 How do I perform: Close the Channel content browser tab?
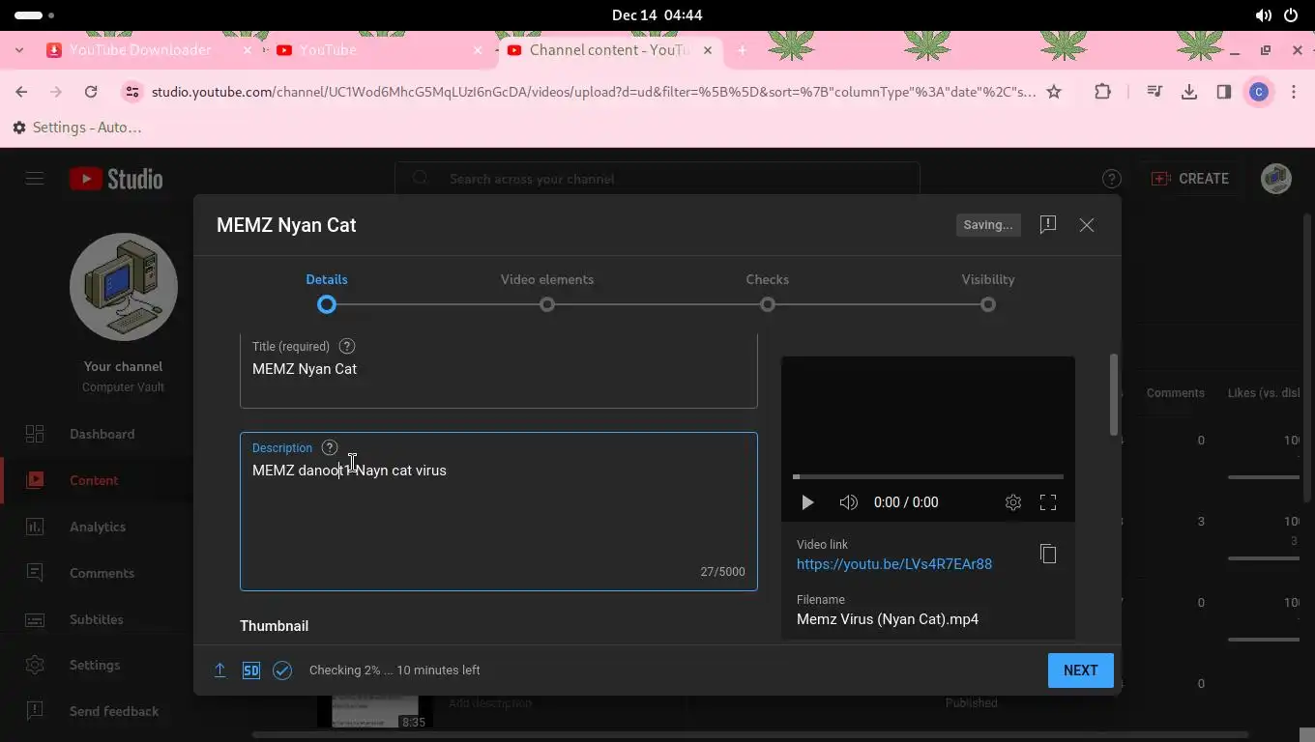(708, 50)
